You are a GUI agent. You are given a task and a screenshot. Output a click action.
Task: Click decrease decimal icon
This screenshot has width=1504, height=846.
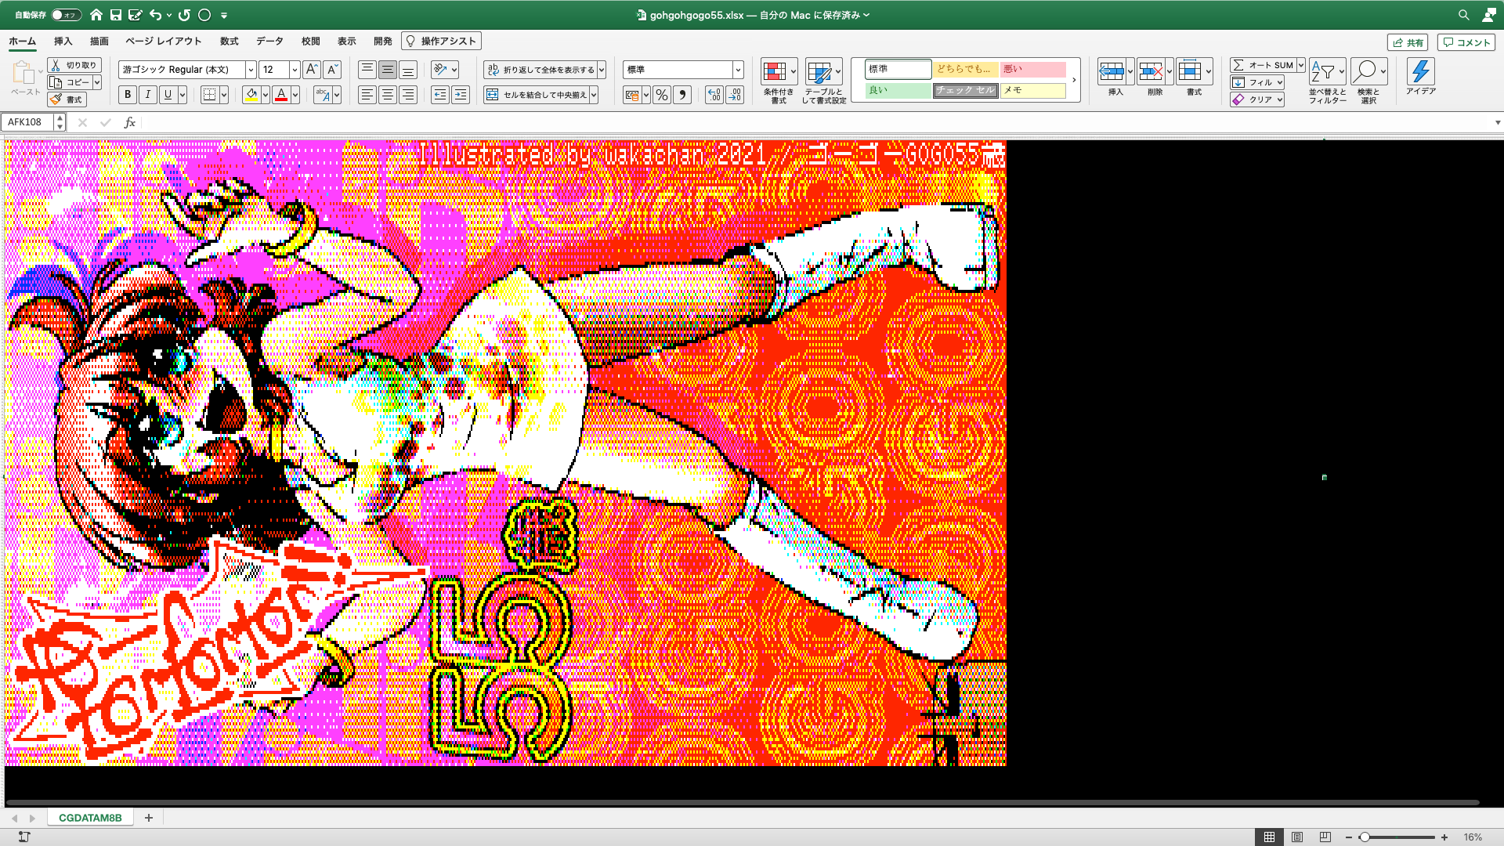(x=735, y=96)
